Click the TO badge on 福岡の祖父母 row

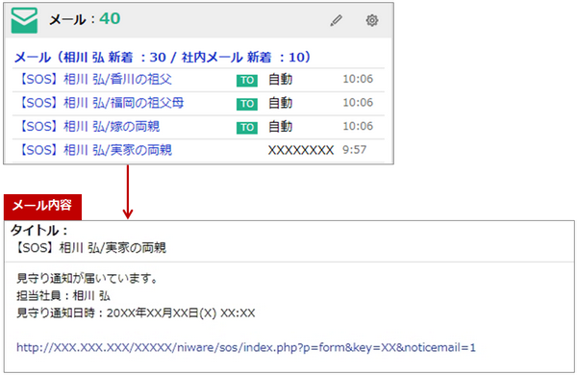(x=247, y=104)
